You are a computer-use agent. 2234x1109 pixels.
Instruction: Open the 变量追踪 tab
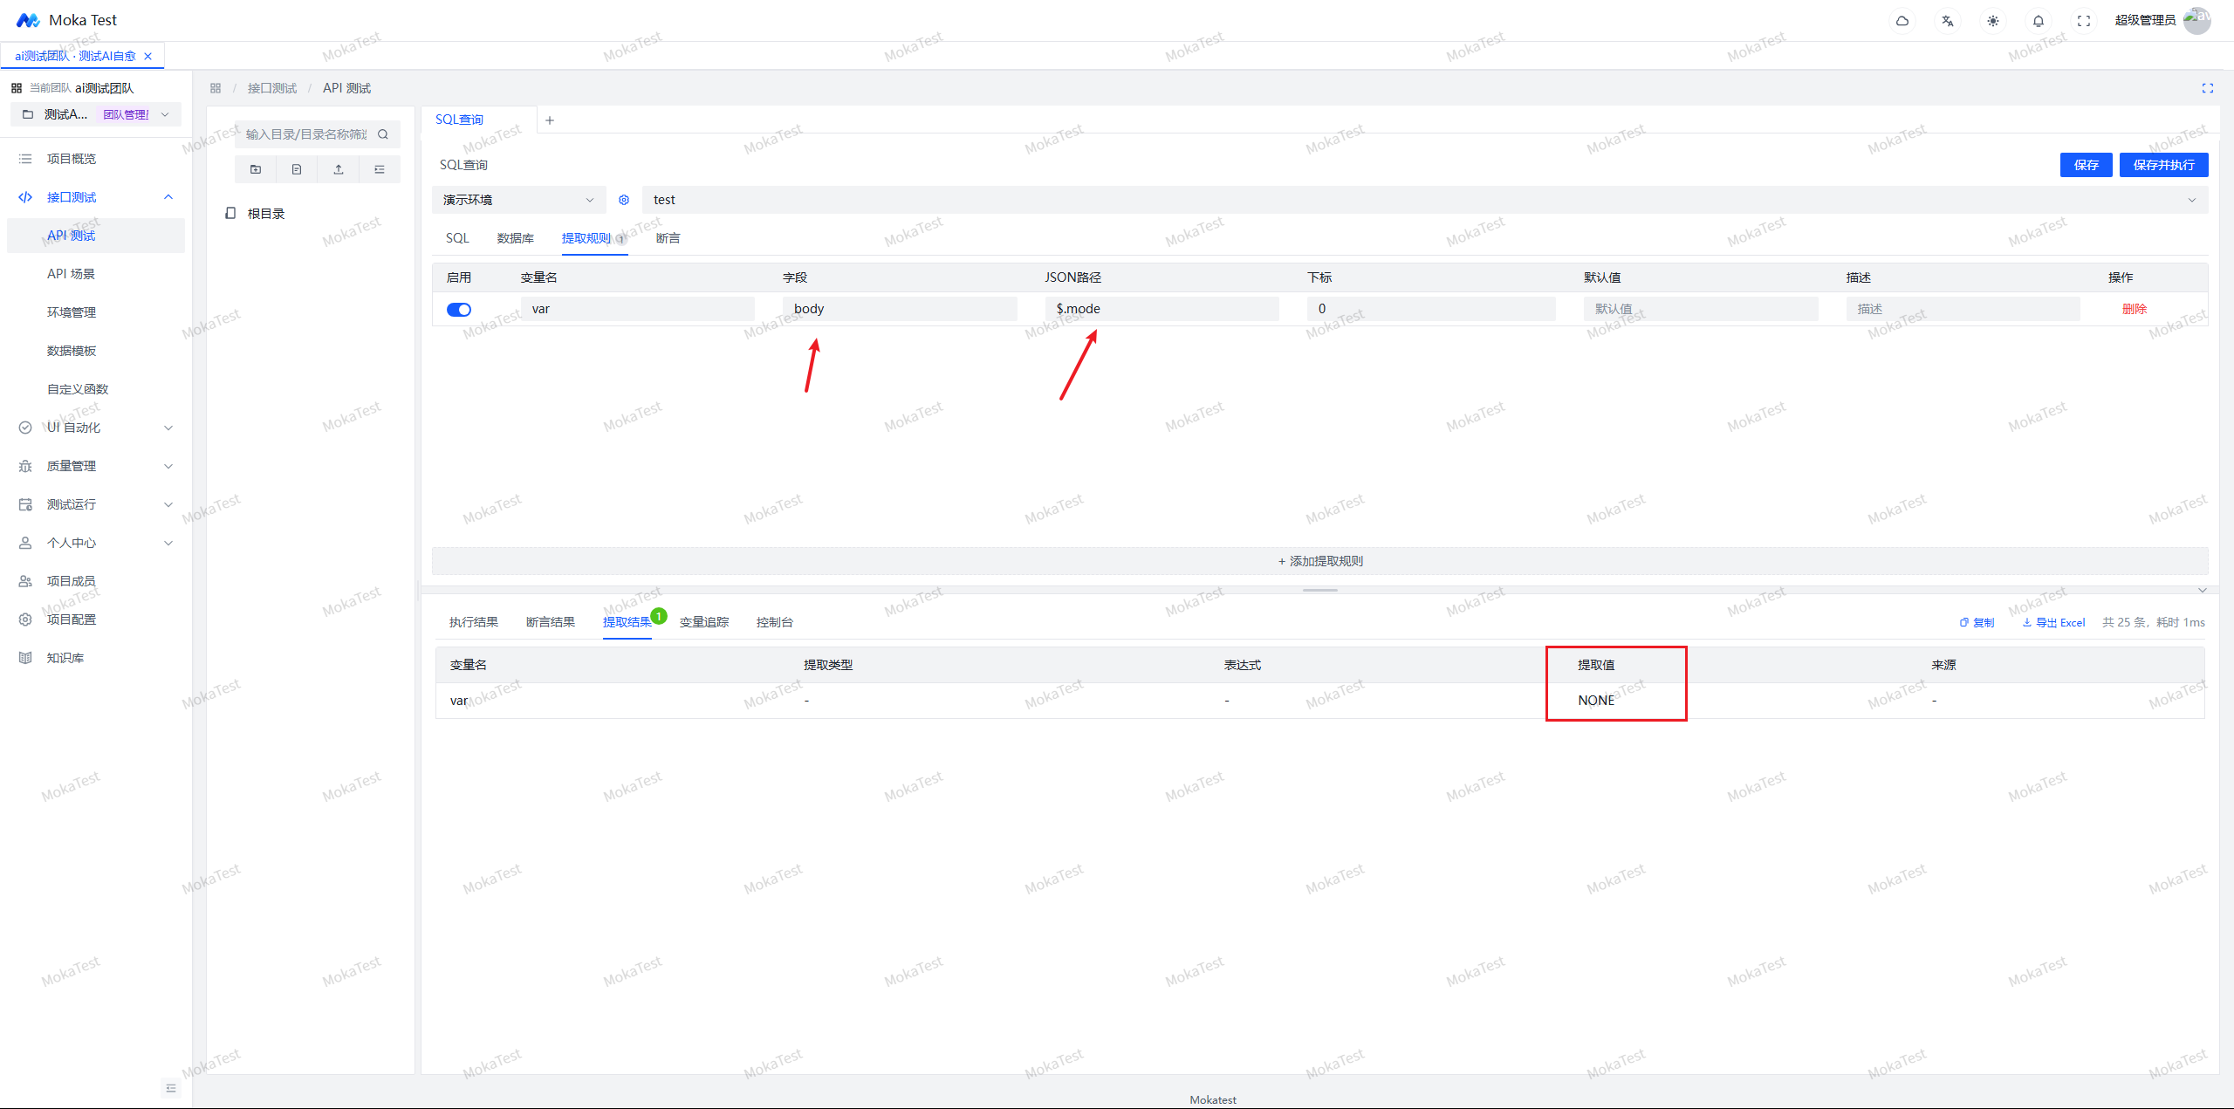pos(704,622)
